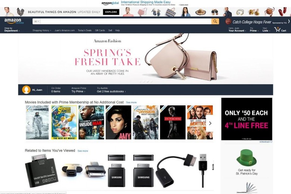
Task: Click inside the Amazon search field
Action: 126,21
